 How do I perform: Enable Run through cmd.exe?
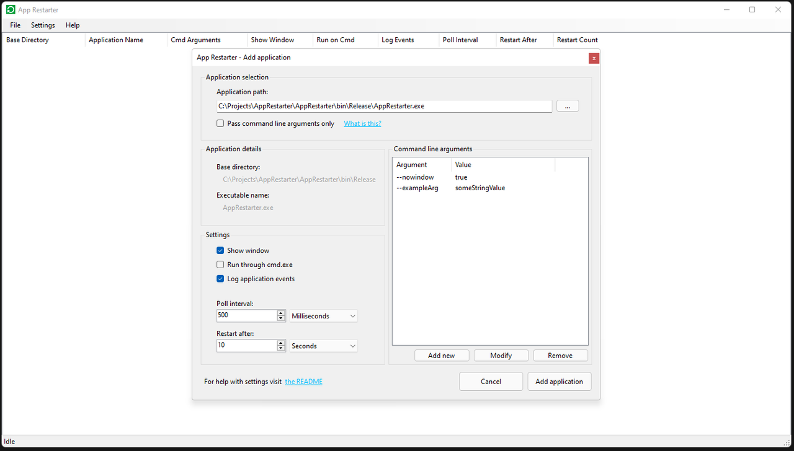220,265
